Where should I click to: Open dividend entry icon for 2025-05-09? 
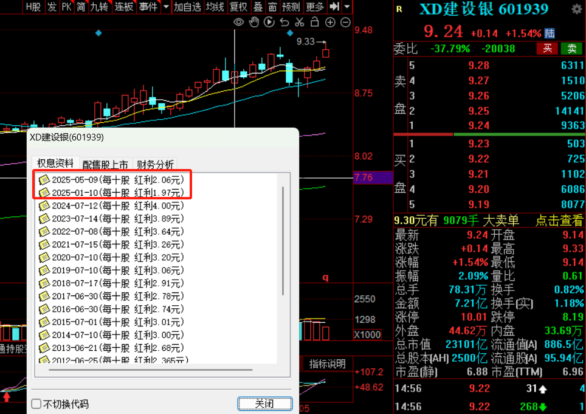(x=44, y=180)
